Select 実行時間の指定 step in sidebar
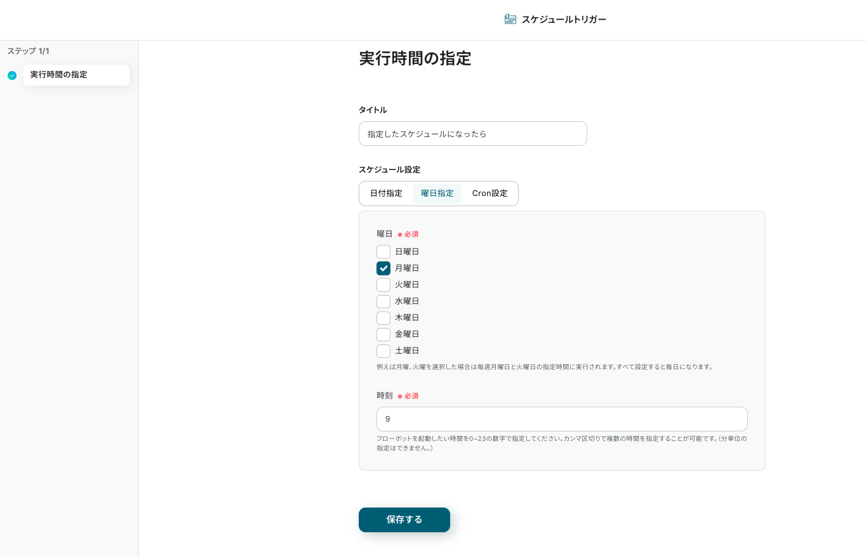Viewport: 866px width, 557px height. (x=76, y=75)
